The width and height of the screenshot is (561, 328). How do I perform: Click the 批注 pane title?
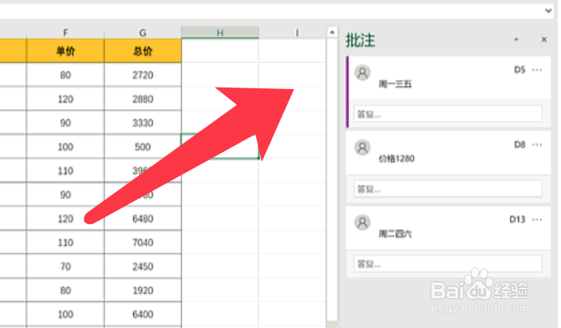coord(360,40)
